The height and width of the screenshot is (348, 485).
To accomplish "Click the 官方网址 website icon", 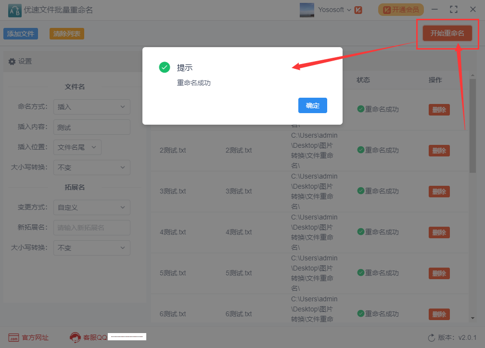I will [13, 337].
